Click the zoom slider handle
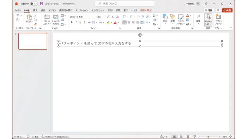Image resolution: width=247 pixels, height=139 pixels. tap(208, 137)
